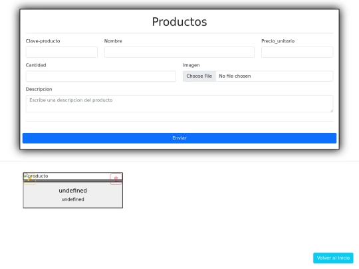This screenshot has width=359, height=269.
Task: Focus the Clave-producto input field
Action: click(x=62, y=52)
